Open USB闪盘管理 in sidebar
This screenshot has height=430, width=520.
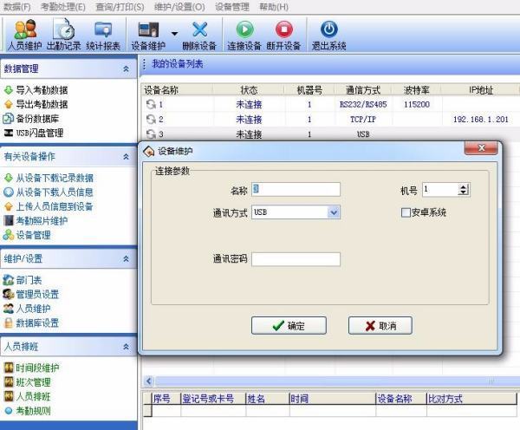coord(34,133)
